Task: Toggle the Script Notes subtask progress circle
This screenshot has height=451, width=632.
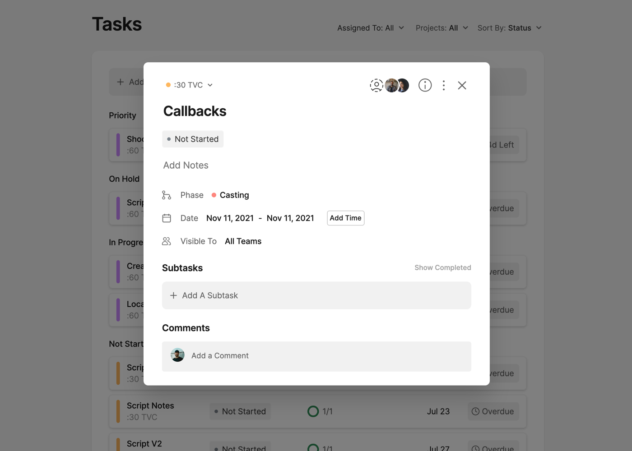Action: 313,411
